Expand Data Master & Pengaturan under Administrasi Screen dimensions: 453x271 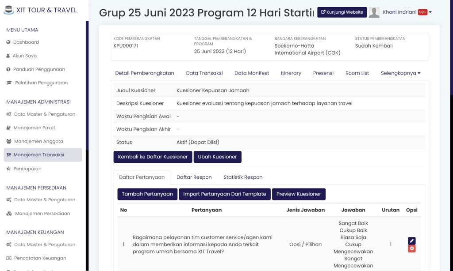pos(44,114)
